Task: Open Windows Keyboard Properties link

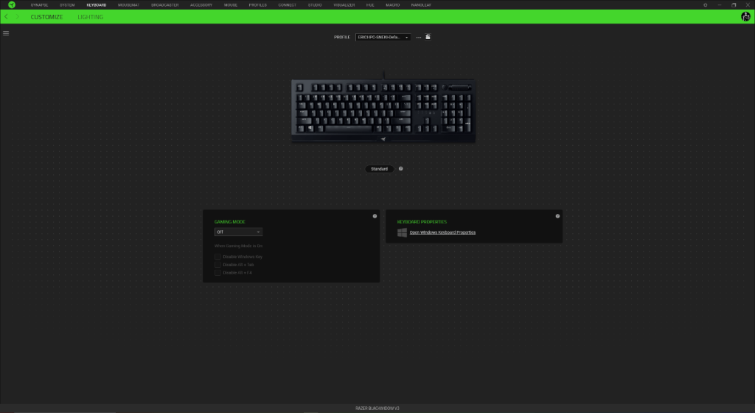Action: click(442, 232)
